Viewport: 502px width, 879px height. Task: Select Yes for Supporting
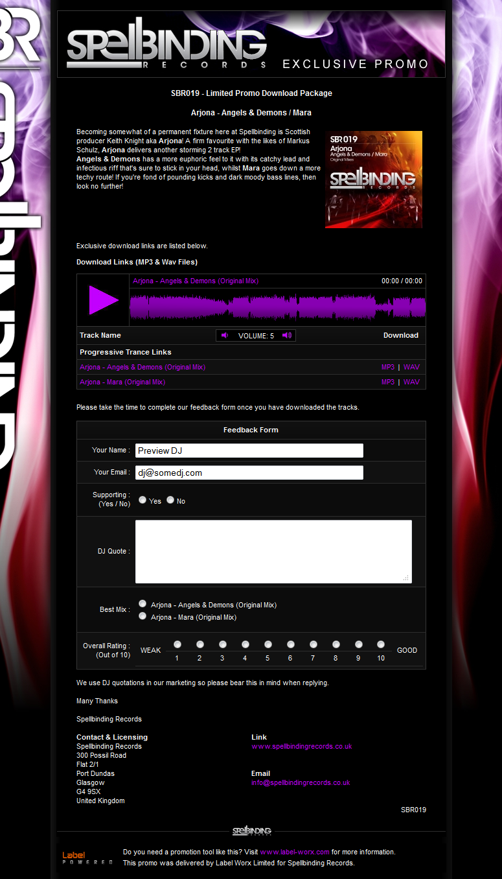click(x=143, y=500)
